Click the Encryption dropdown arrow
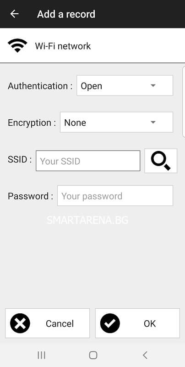Image resolution: width=185 pixels, height=367 pixels. [x=153, y=122]
